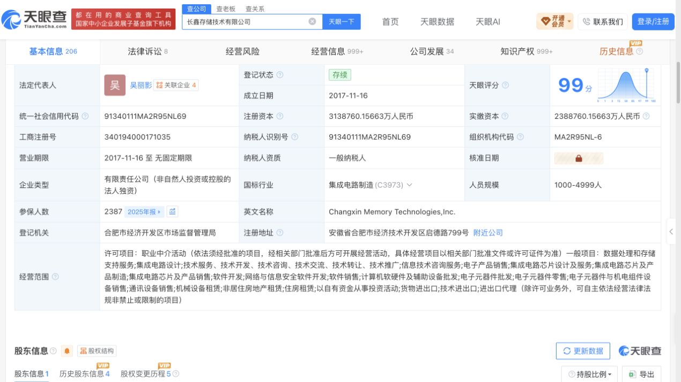This screenshot has height=382, width=681.
Task: Select the 查公司 search tab
Action: click(196, 9)
